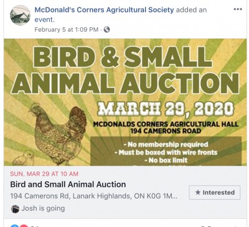249x227 pixels.
Task: Click the Agricultural Society barn profile picture
Action: pyautogui.click(x=20, y=16)
